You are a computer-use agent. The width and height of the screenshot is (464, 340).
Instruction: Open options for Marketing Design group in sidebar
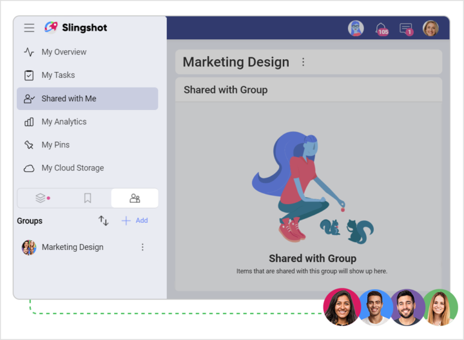(143, 247)
